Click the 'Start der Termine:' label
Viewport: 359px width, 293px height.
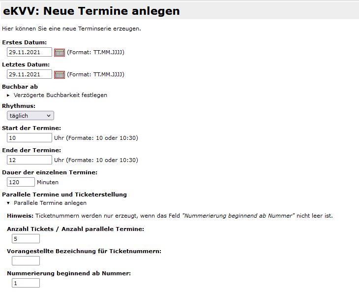[x=31, y=128]
